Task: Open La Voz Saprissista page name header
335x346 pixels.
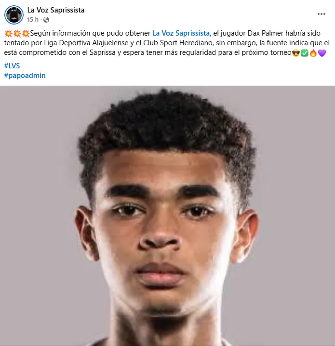Action: point(56,10)
